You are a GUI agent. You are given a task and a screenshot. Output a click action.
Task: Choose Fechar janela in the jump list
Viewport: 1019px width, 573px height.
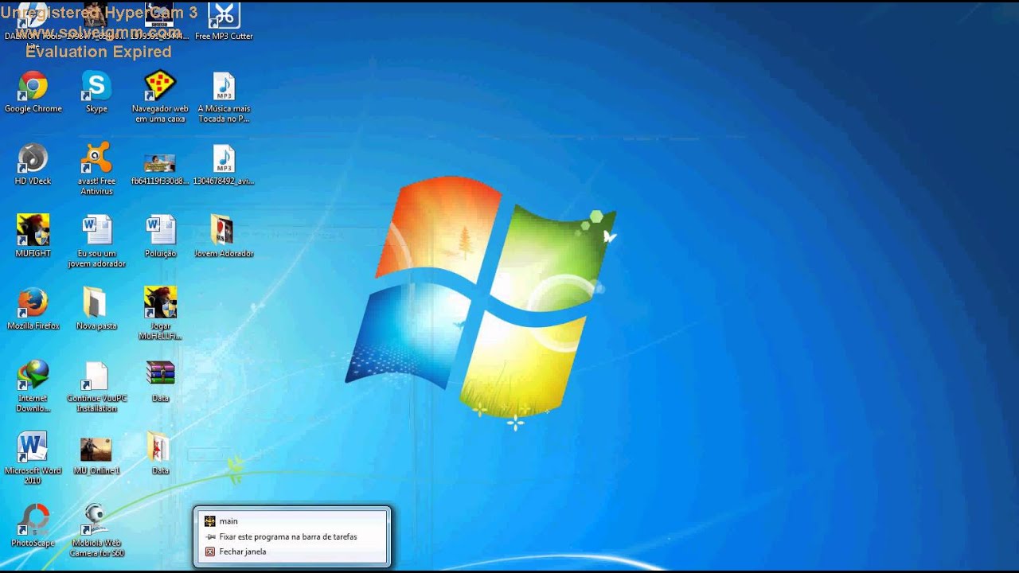[x=293, y=552]
